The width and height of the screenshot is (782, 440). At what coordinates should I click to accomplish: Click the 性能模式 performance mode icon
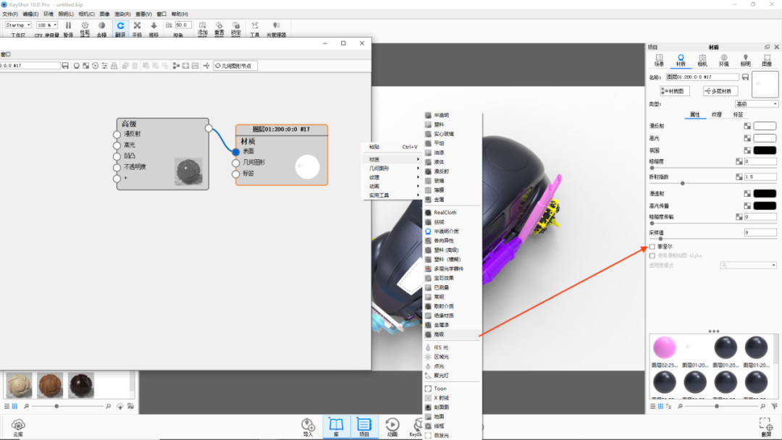pos(85,25)
